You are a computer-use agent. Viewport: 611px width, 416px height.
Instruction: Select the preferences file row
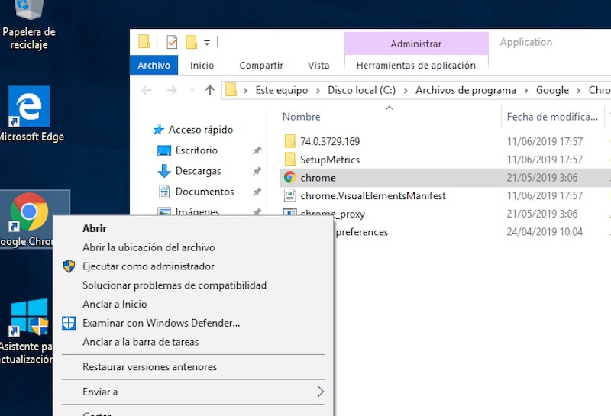361,232
